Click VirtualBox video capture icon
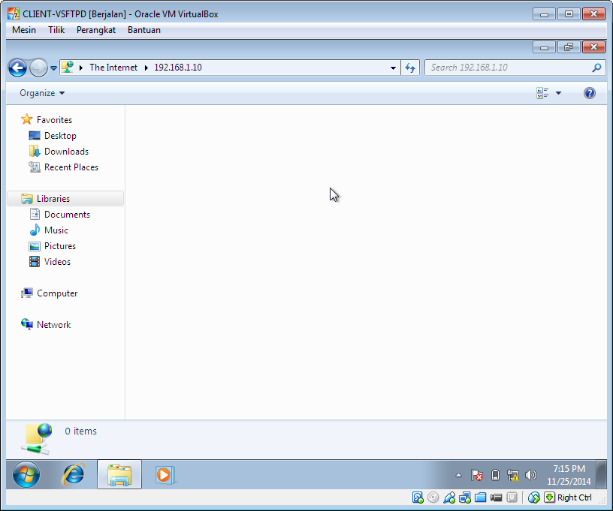Screen dimensions: 613x511 tap(496, 497)
